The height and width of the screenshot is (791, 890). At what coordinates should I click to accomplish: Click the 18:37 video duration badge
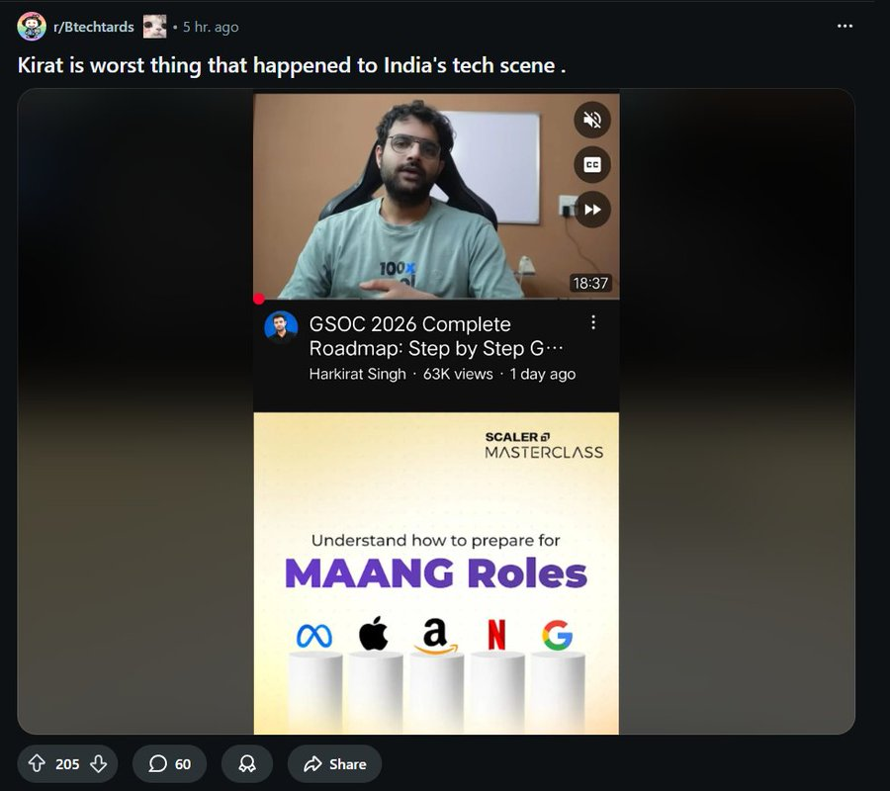pos(590,283)
